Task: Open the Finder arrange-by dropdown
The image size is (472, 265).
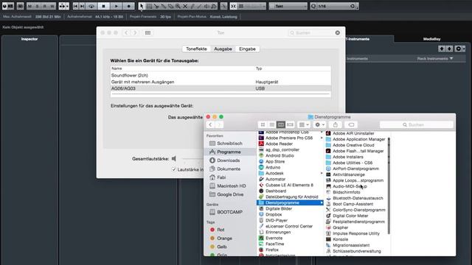Action: coord(304,124)
